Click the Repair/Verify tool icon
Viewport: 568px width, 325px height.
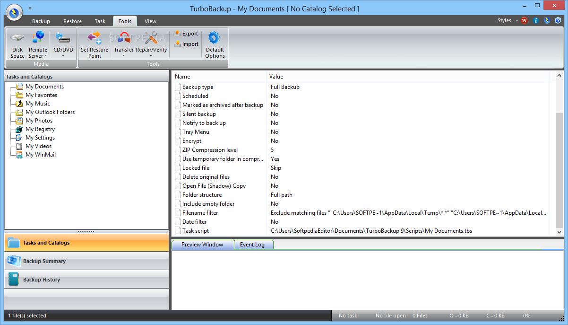[x=152, y=38]
